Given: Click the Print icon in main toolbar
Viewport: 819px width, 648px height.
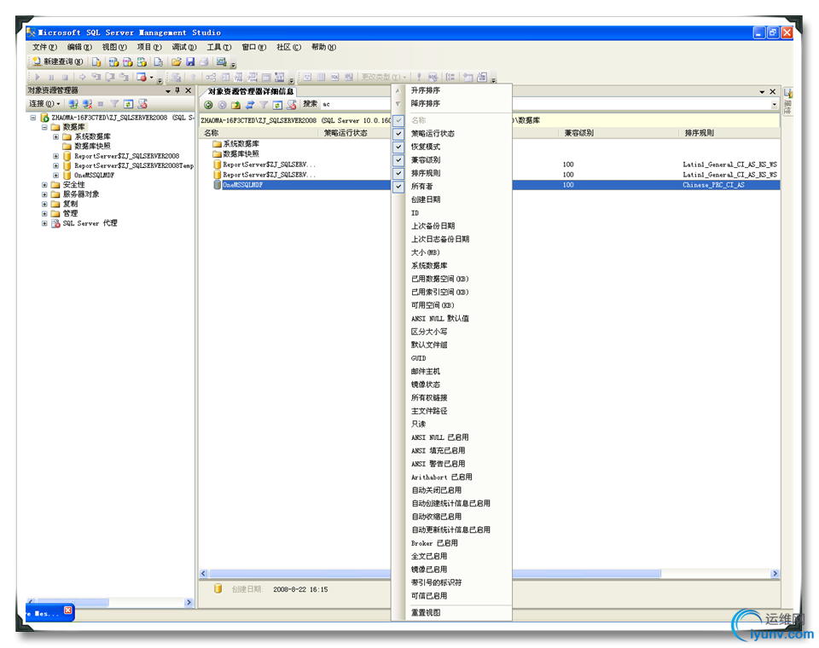Looking at the screenshot, I should (x=204, y=61).
